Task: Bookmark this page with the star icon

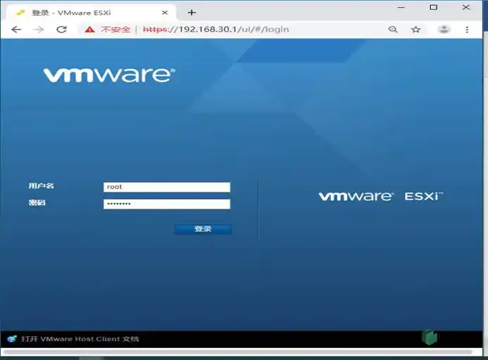Action: tap(415, 30)
